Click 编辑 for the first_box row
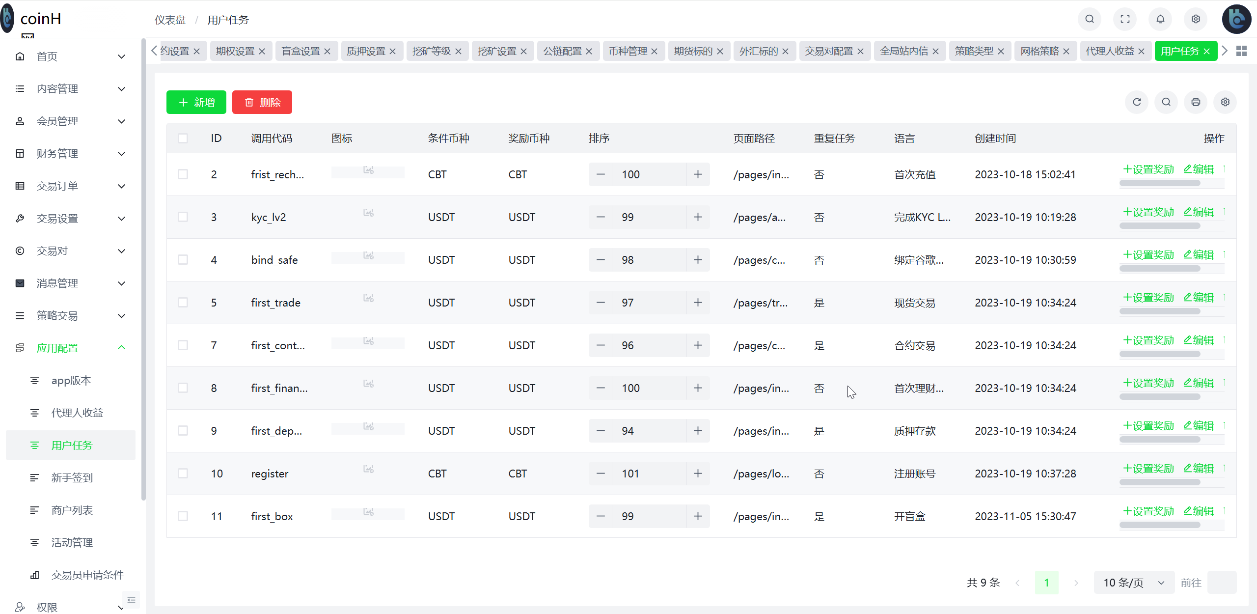The height and width of the screenshot is (614, 1257). point(1199,511)
